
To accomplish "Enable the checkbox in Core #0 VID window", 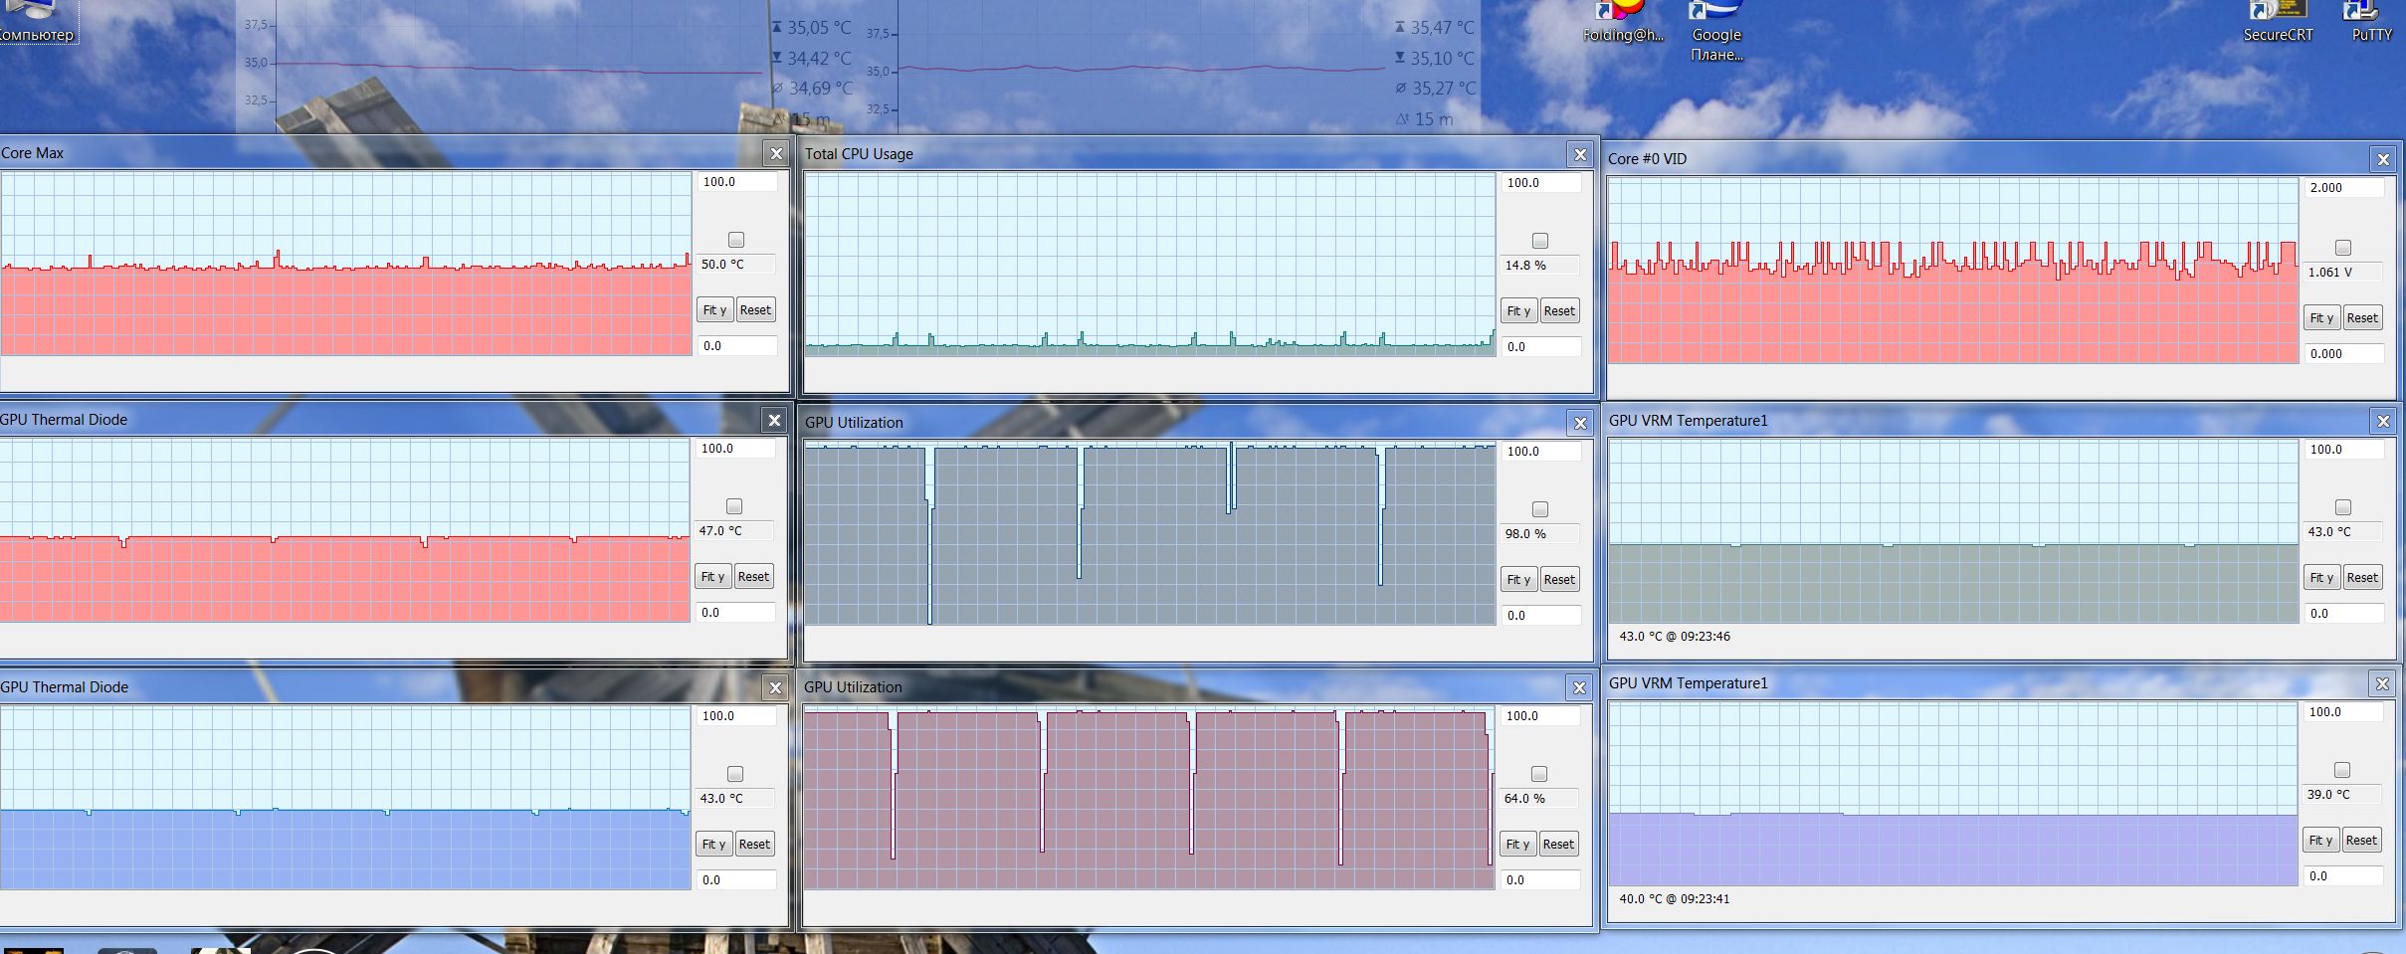I will click(2343, 248).
